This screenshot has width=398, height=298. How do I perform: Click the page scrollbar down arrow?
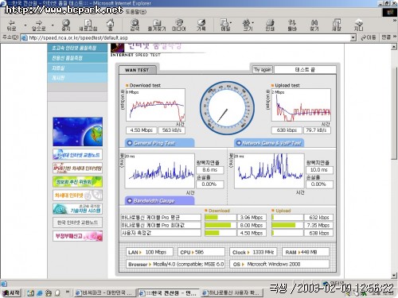tap(394, 276)
